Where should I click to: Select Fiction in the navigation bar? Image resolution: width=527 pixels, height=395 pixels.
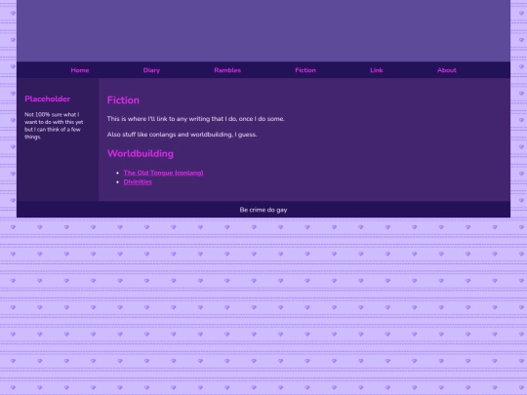click(305, 70)
